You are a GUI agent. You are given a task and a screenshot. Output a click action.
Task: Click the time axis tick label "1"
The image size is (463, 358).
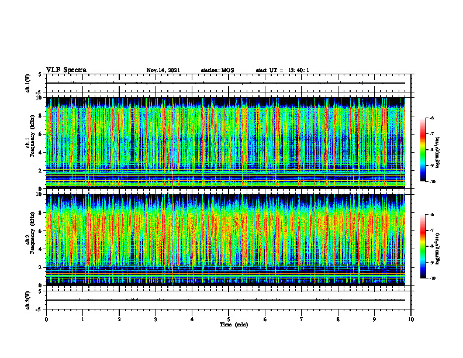coord(82,319)
